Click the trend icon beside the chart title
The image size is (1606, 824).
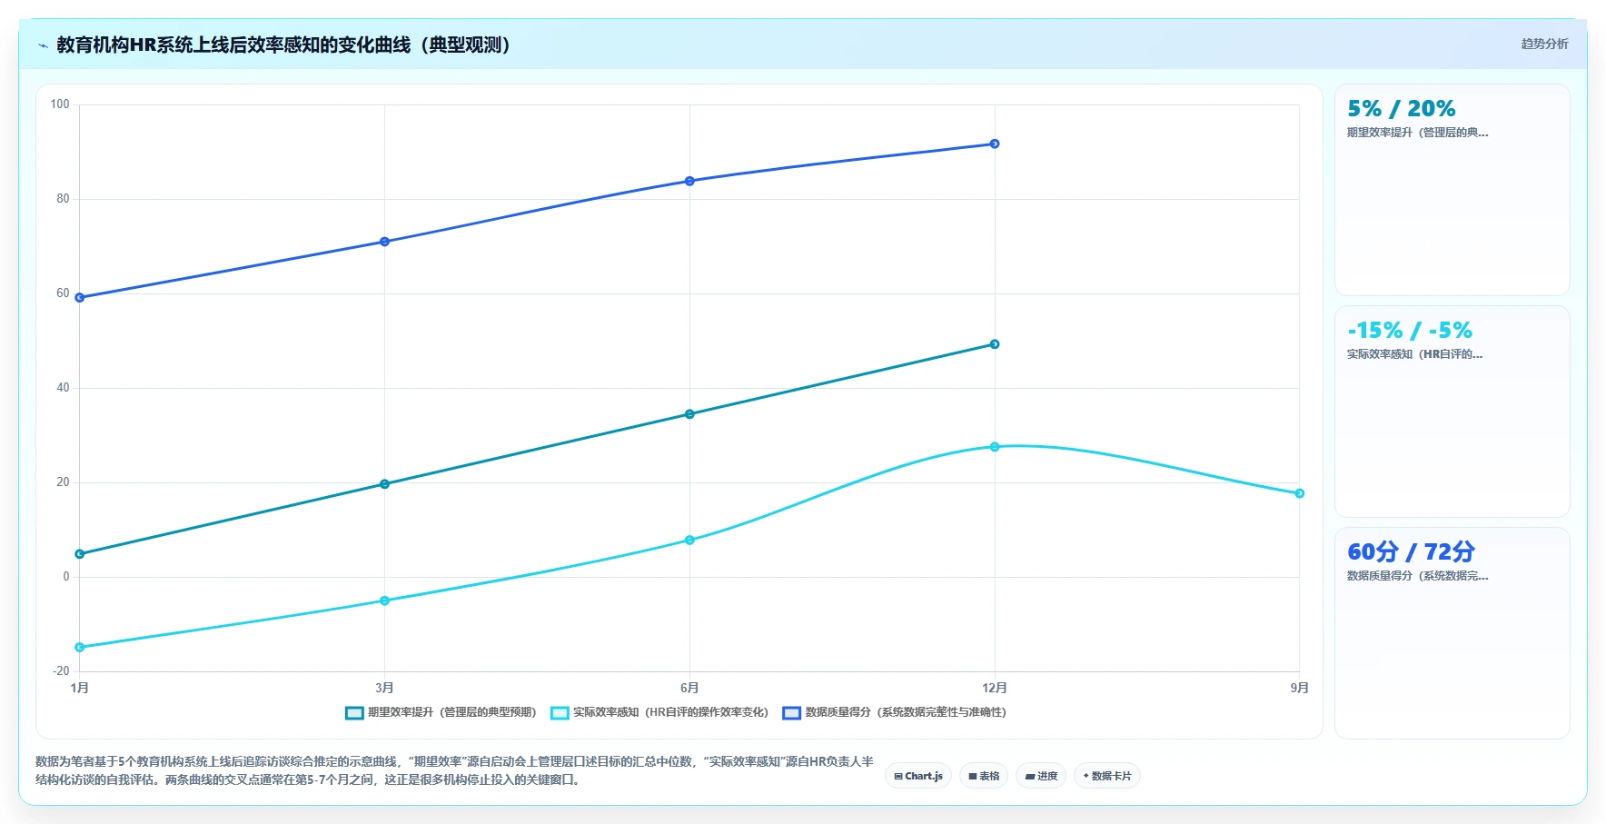tap(43, 45)
